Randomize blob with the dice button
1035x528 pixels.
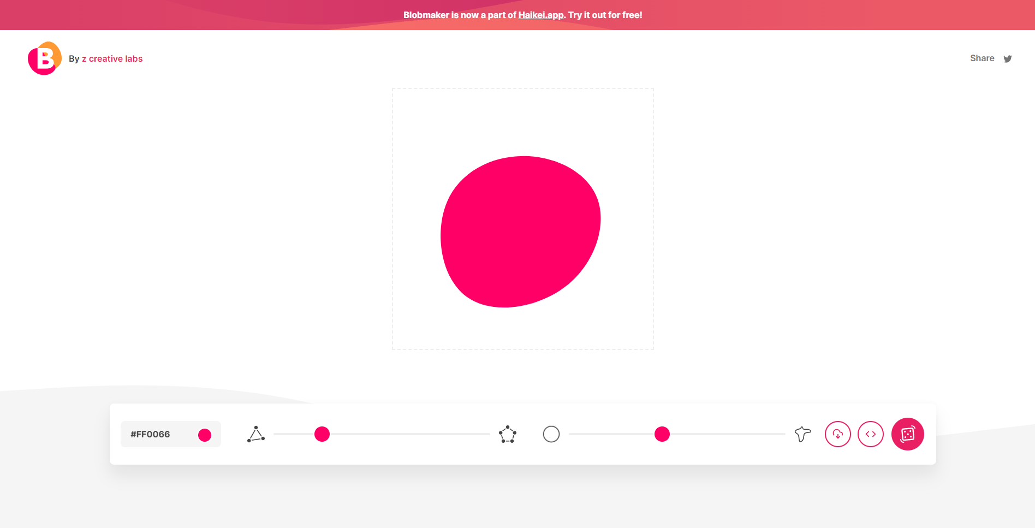coord(907,434)
